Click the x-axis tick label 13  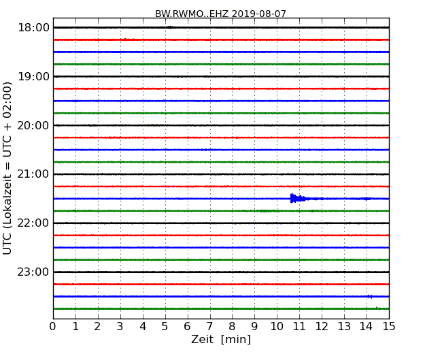click(x=344, y=327)
